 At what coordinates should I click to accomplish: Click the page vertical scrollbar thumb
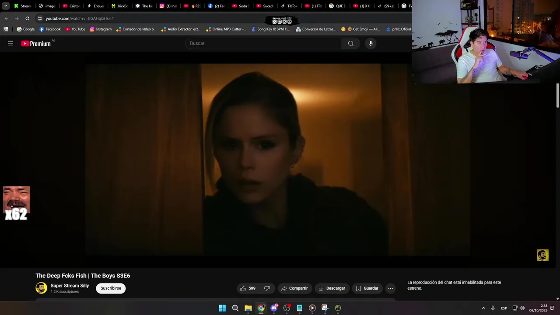click(558, 95)
